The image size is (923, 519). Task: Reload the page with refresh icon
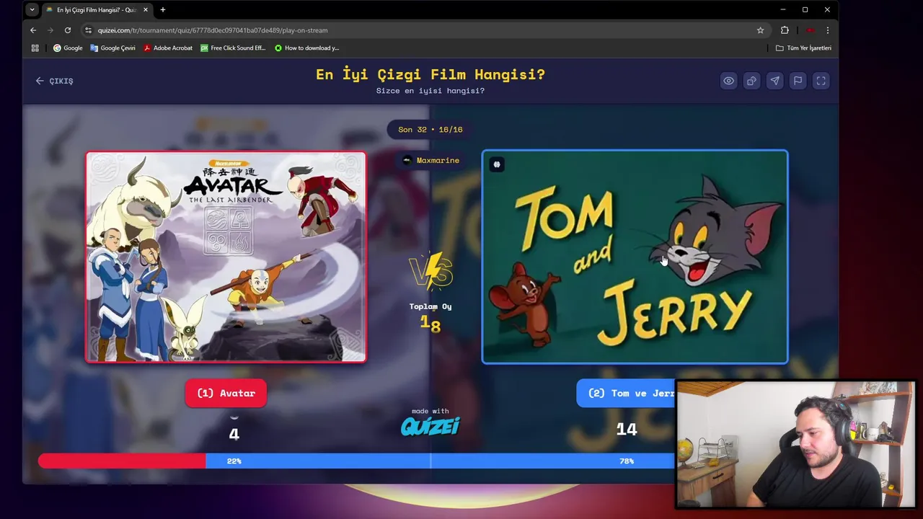[x=68, y=30]
